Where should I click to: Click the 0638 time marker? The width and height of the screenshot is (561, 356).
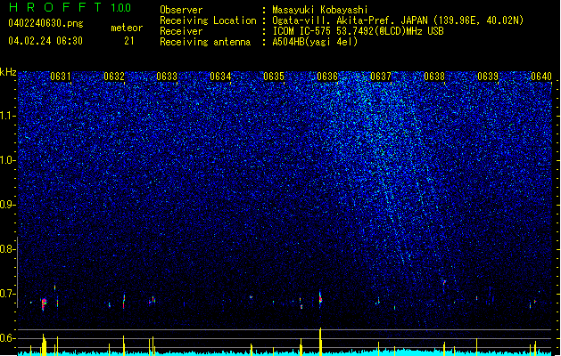coord(434,77)
